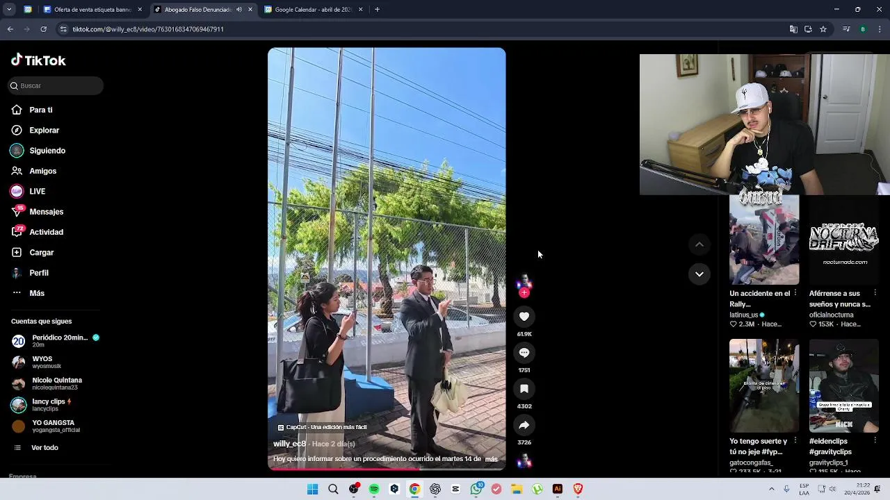Open Brave browser from taskbar
The height and width of the screenshot is (500, 890).
pos(578,489)
